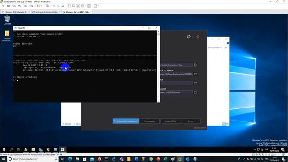Click the SQLCMD window vertical scrollbar
Image resolution: width=288 pixels, height=162 pixels.
tap(158, 66)
